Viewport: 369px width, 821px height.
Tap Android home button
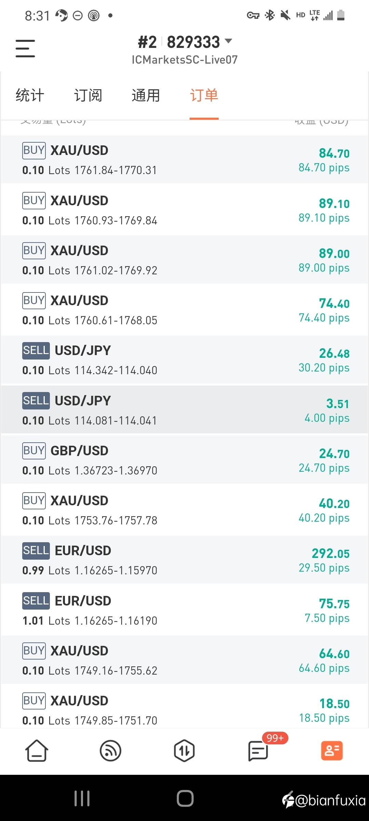[185, 798]
